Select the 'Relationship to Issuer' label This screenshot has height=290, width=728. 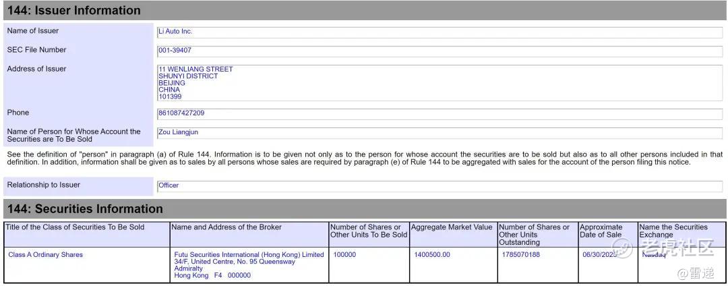(44, 185)
